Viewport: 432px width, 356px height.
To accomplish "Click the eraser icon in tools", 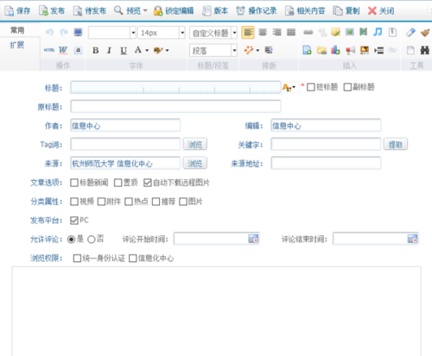I will click(410, 32).
